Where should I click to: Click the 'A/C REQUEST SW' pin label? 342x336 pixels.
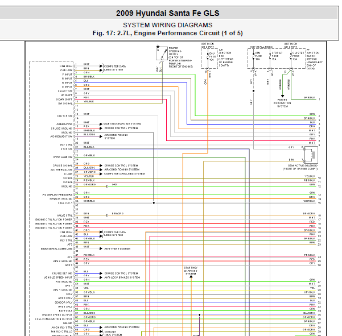61,136
